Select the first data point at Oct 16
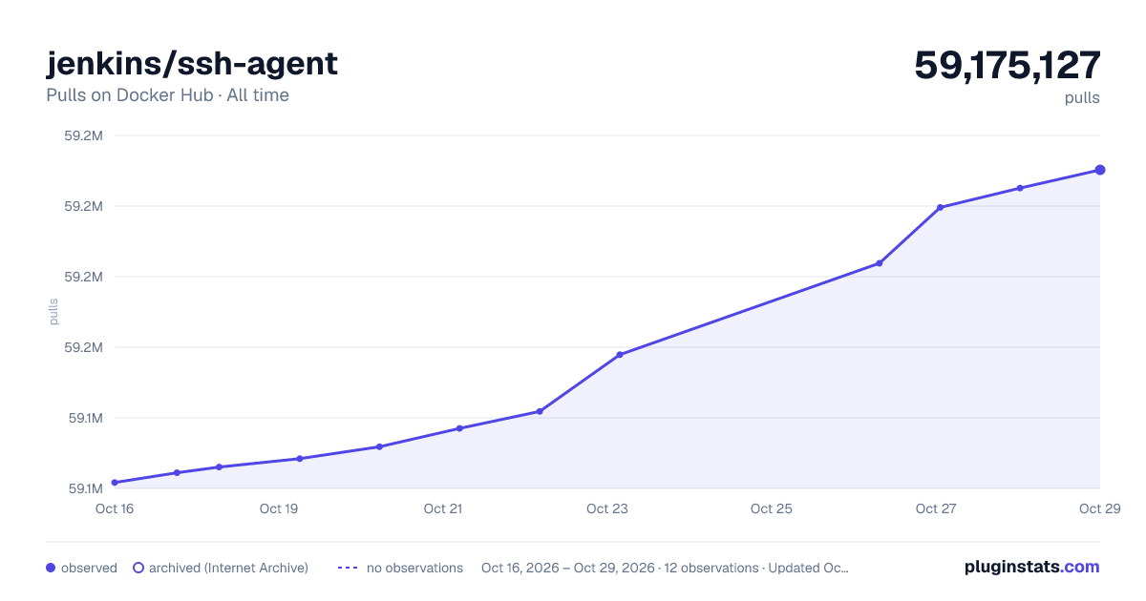1146x601 pixels. point(115,483)
